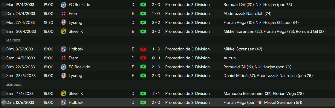Toggle the highlighted check mark beside Dim, 12/6/2033
Screen dimensions: 335x108
tap(3, 102)
